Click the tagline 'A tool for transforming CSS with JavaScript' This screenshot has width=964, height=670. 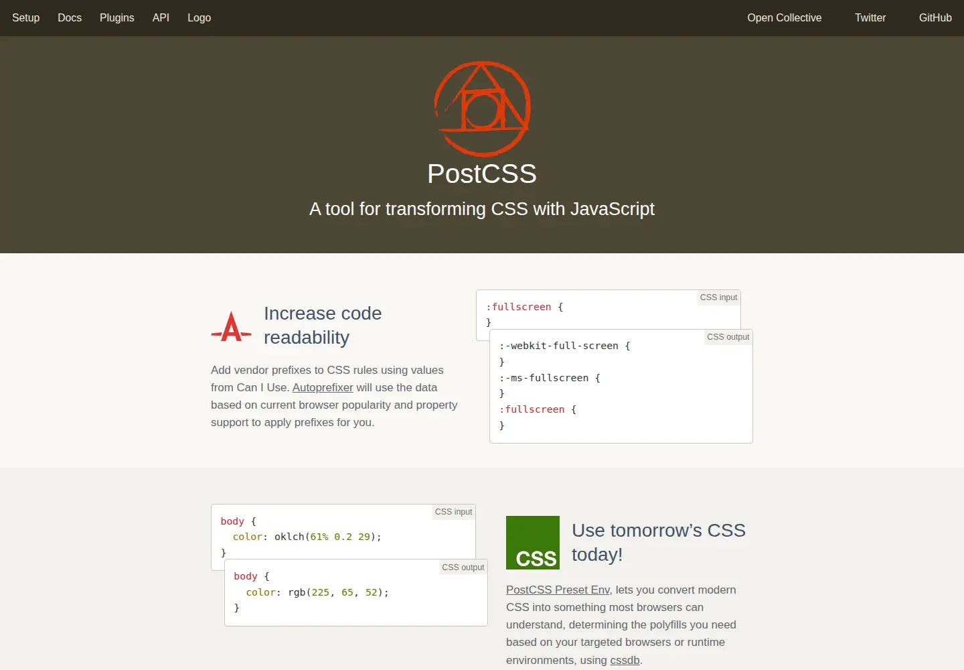click(482, 209)
